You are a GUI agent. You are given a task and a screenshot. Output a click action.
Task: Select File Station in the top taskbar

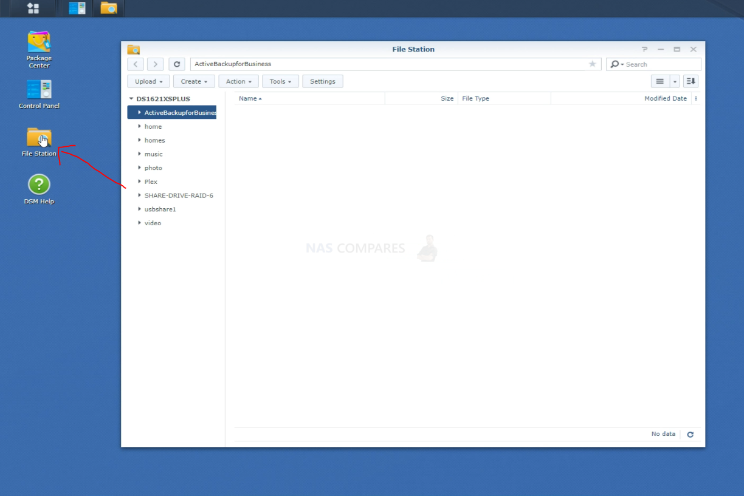[x=109, y=8]
